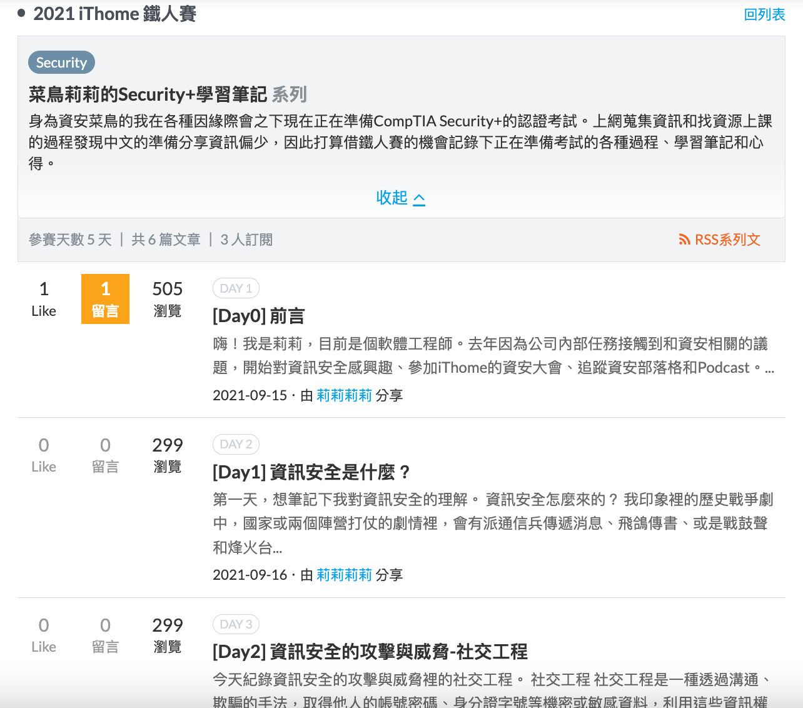Click 299 瀏覽 on the Day2 post
803x708 pixels.
click(168, 635)
